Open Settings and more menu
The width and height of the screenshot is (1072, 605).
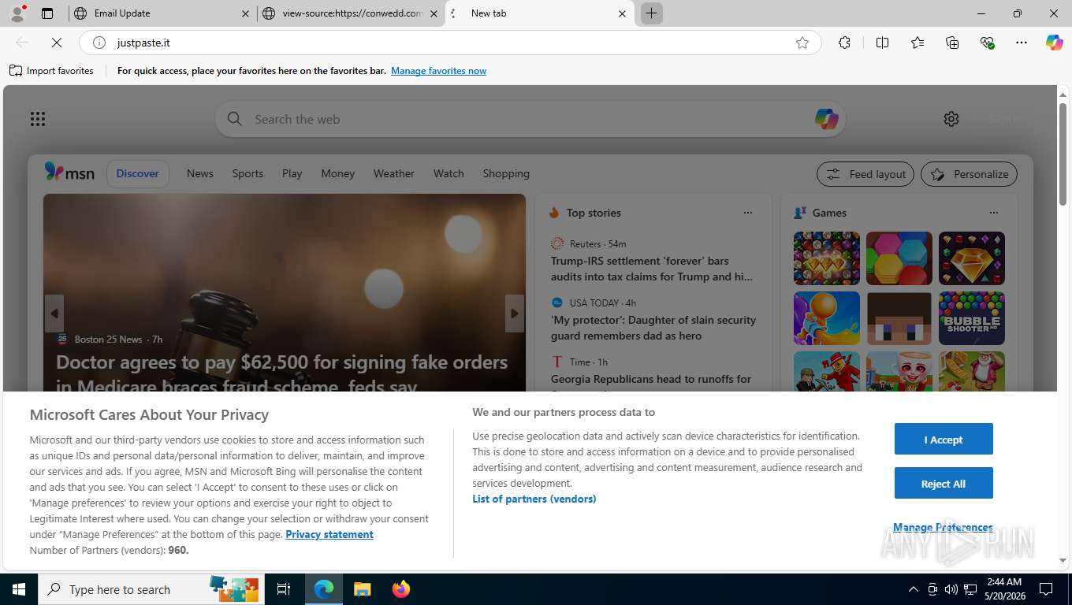1022,43
